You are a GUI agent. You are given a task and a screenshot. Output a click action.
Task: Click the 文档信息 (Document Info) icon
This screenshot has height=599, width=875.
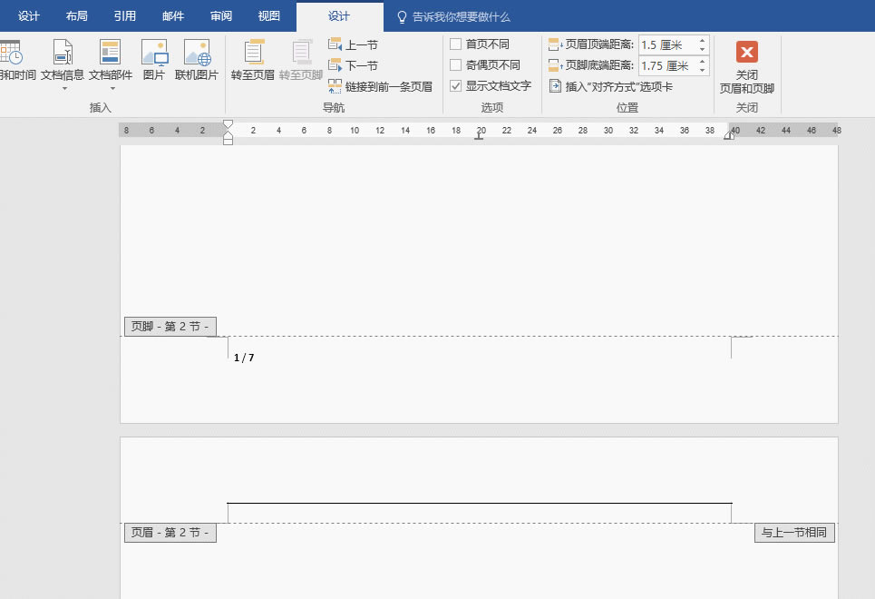(63, 52)
